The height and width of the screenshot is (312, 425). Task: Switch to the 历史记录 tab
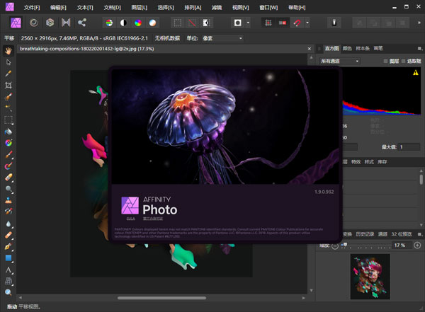point(365,233)
